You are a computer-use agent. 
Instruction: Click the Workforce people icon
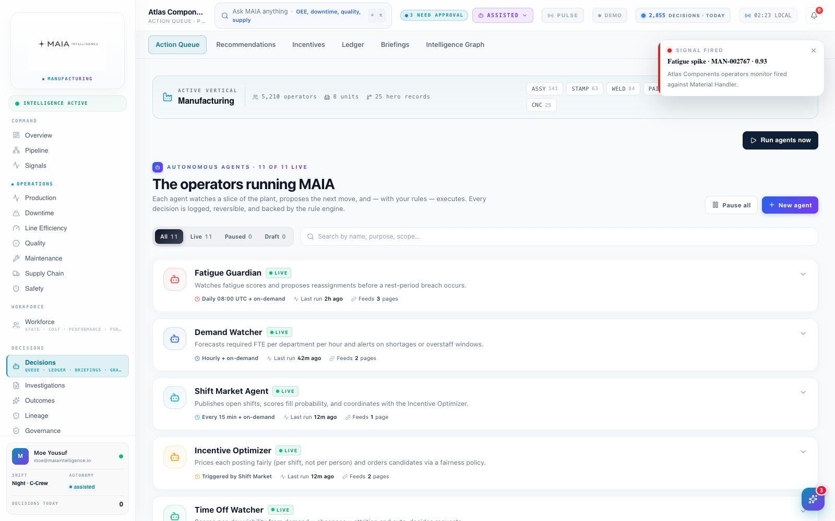[x=16, y=325]
